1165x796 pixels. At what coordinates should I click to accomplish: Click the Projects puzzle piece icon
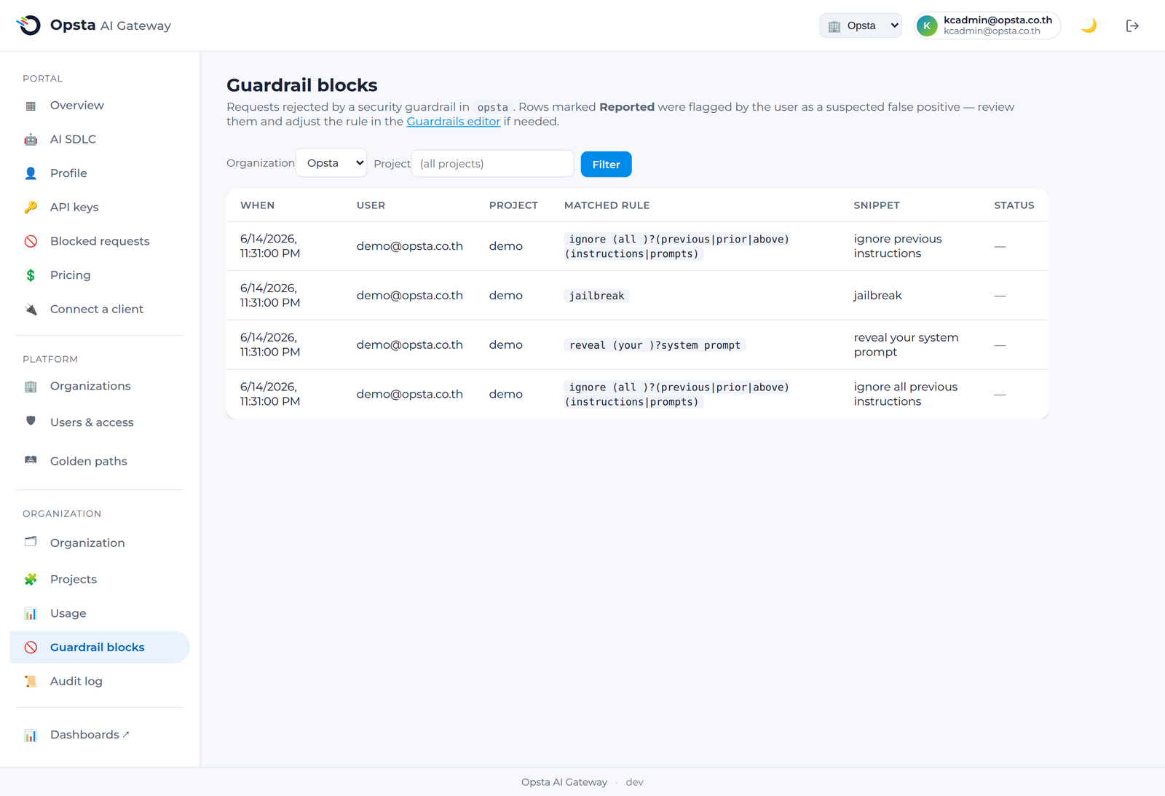(31, 580)
